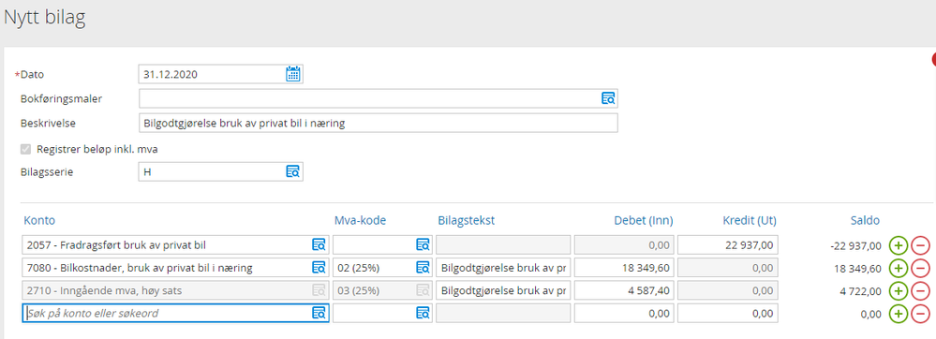Click the Mva-kode column header
The width and height of the screenshot is (936, 339).
[360, 220]
